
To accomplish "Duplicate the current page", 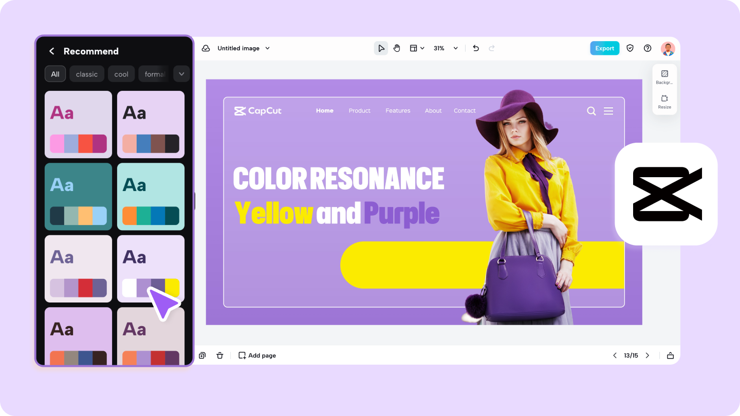I will (202, 355).
